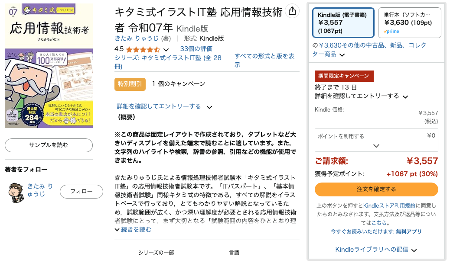Follow the author with フォロー button
Screen dimensions: 450x263
(82, 191)
